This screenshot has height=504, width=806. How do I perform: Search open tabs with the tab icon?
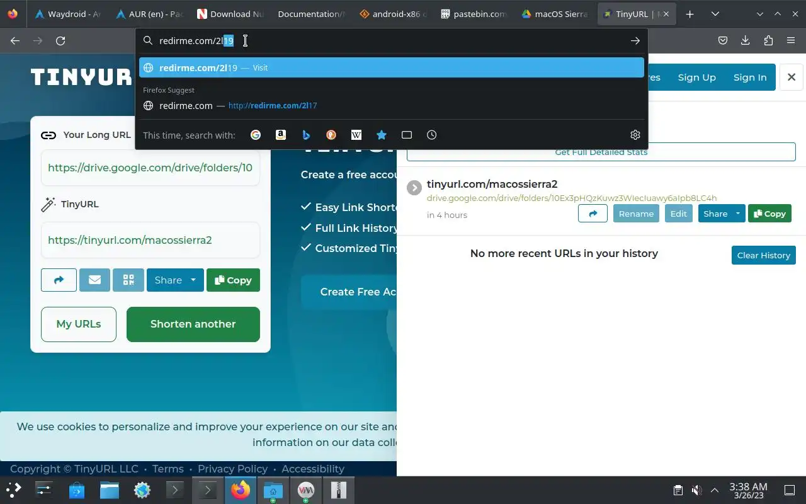[x=407, y=135]
